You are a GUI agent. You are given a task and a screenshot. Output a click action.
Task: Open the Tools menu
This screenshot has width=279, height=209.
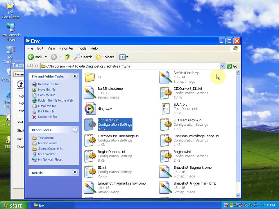(x=82, y=48)
